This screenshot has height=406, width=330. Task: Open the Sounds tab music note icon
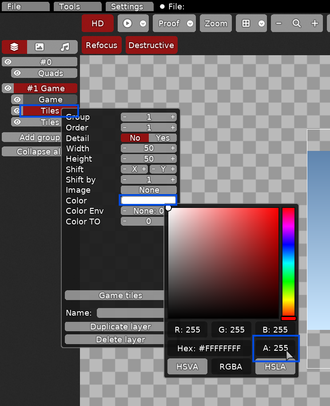click(65, 47)
